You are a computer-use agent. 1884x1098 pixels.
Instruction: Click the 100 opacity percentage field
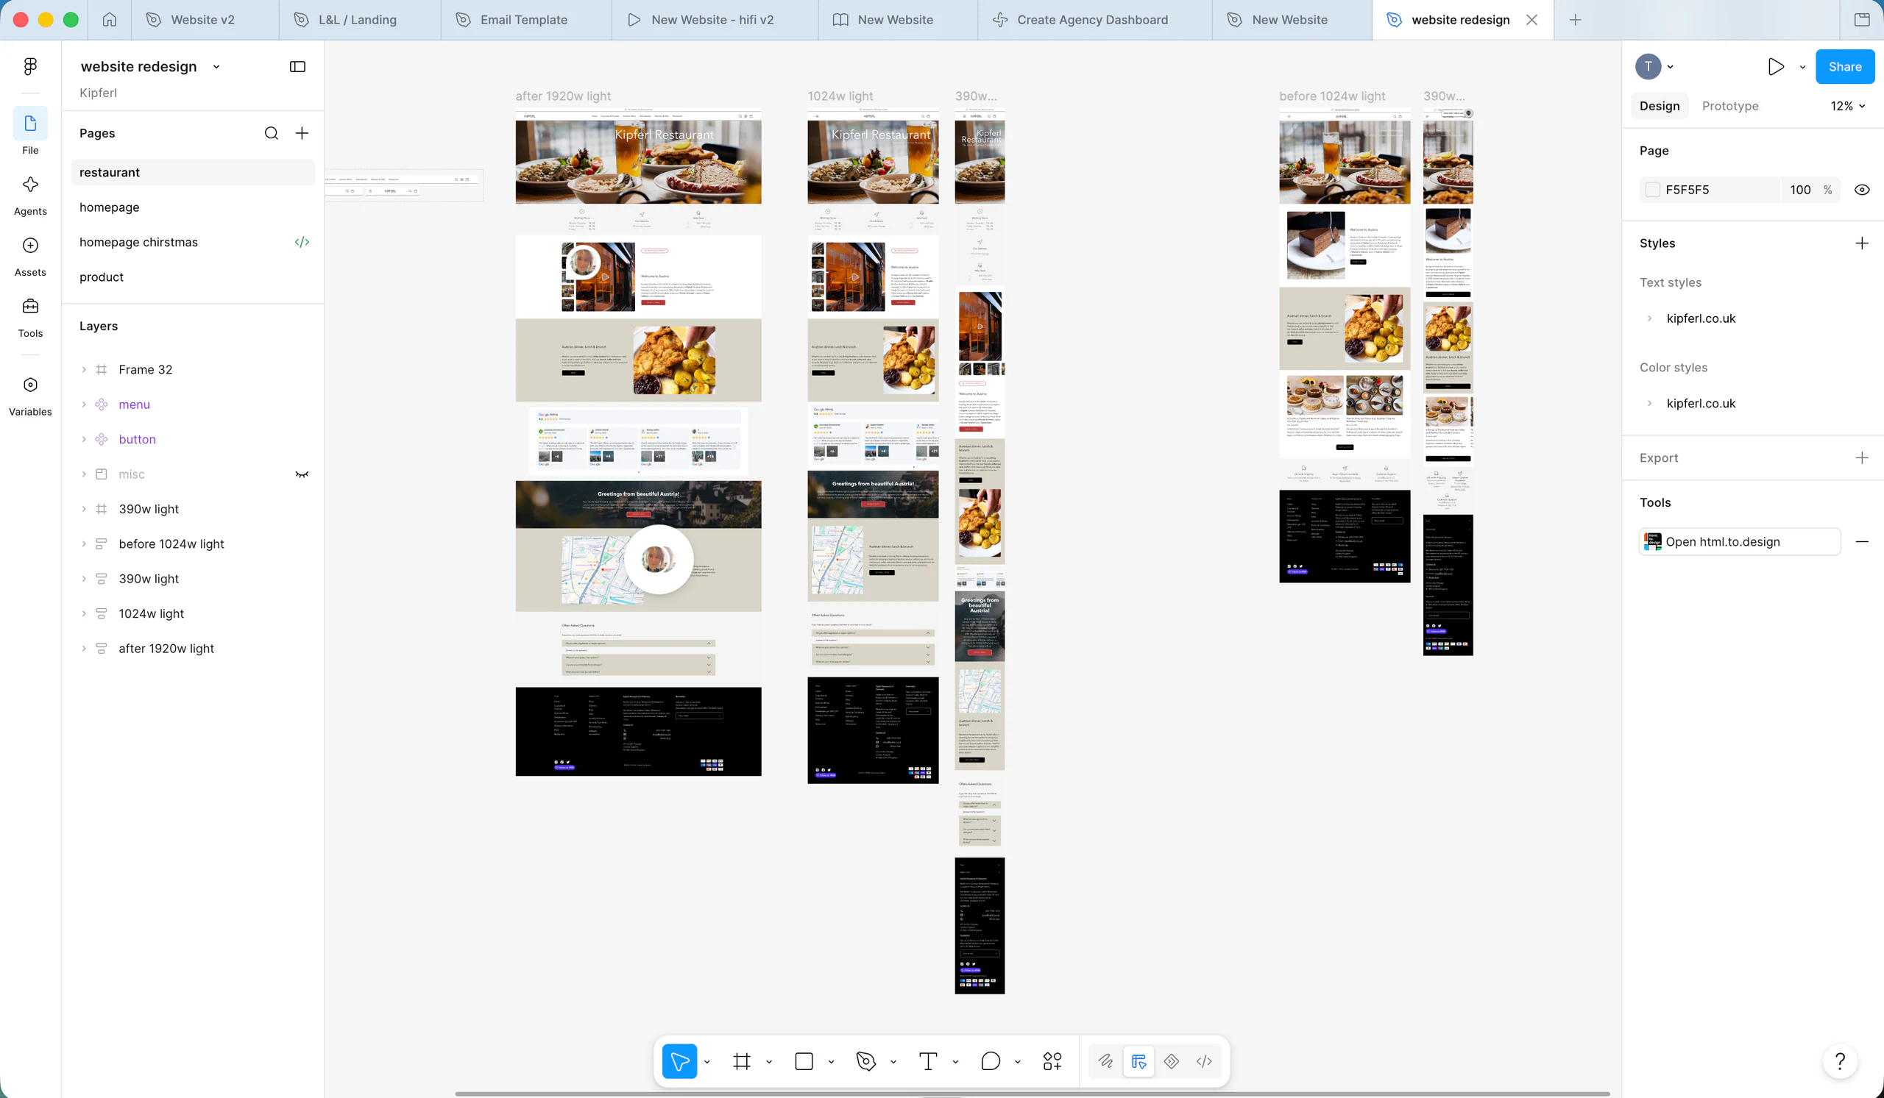[x=1800, y=190]
